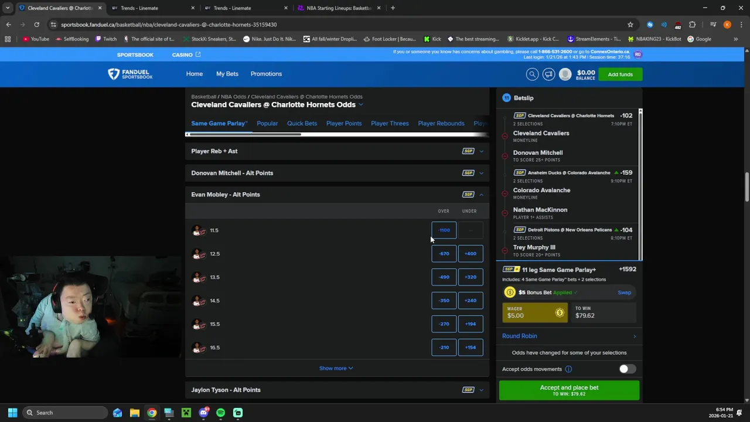Switch to Quick Bets tab
Screen dimensions: 750x422
tap(302, 124)
